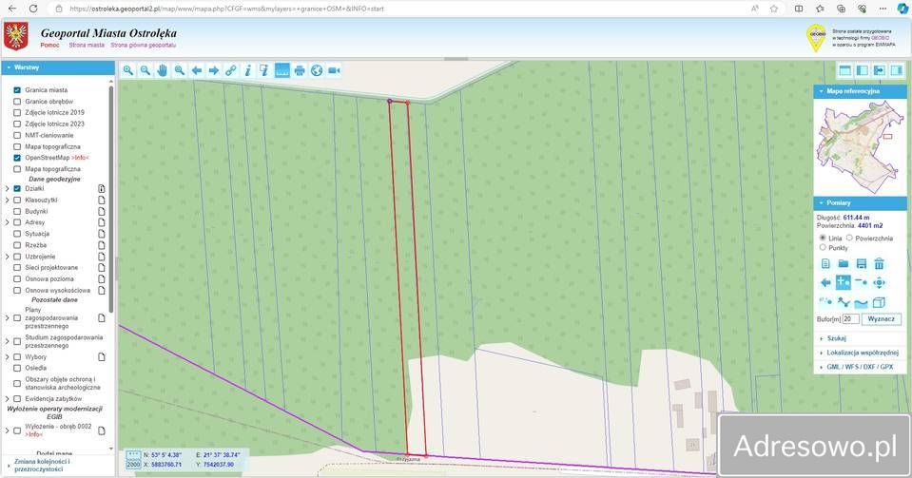This screenshot has height=478, width=912.
Task: Open the Strona miasta link
Action: (x=87, y=45)
